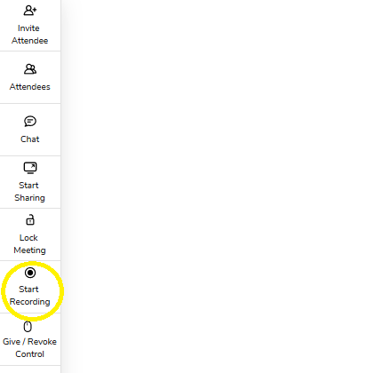Toggle the meeting lock using the Lock Meeting label

pos(29,244)
